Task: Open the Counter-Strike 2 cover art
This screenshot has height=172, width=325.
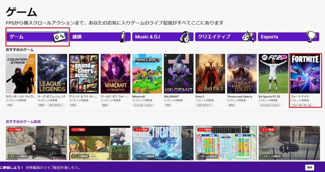Action: (21, 74)
